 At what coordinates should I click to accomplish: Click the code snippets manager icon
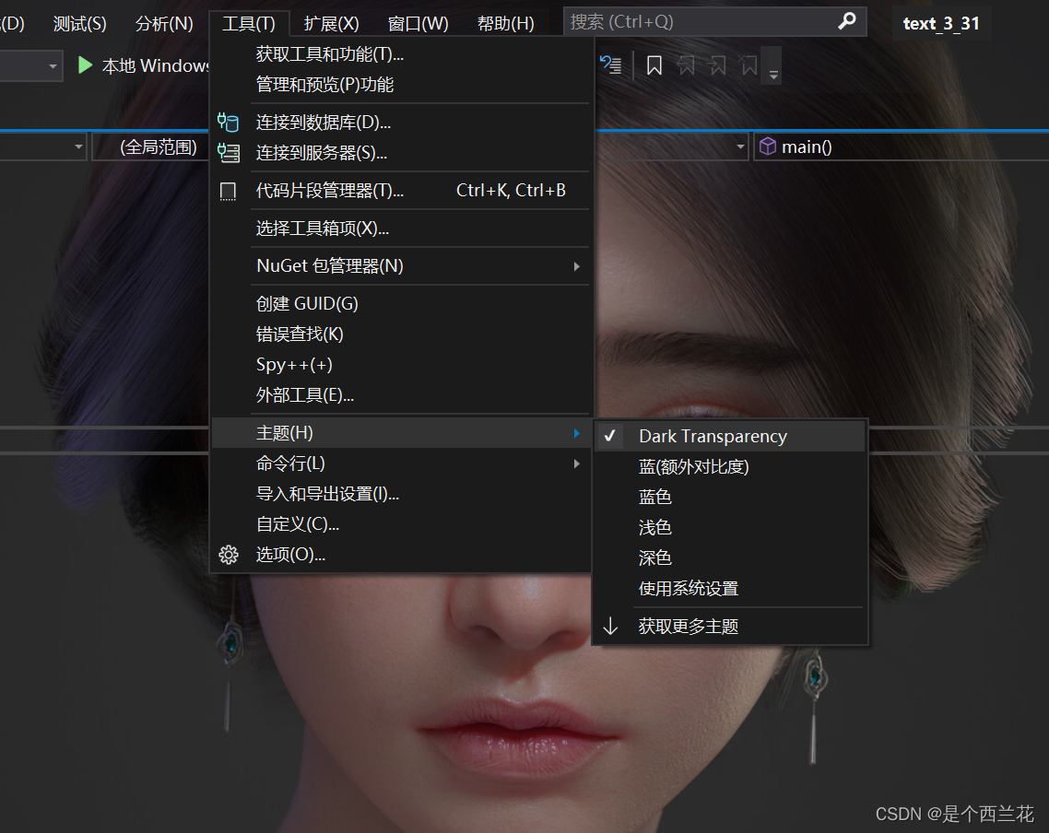228,191
